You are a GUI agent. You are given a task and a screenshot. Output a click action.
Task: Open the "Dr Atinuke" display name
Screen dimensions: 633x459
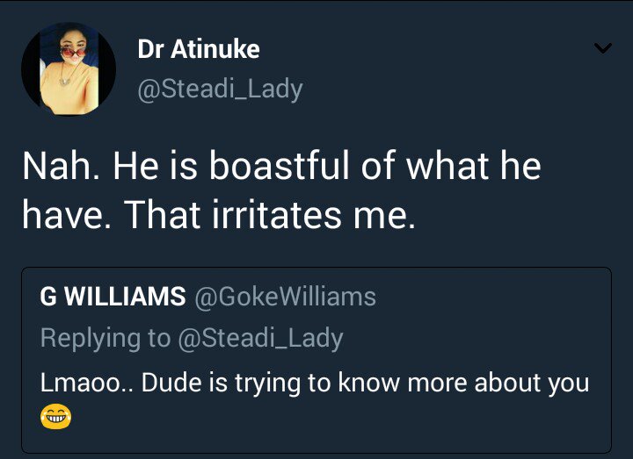[x=199, y=49]
